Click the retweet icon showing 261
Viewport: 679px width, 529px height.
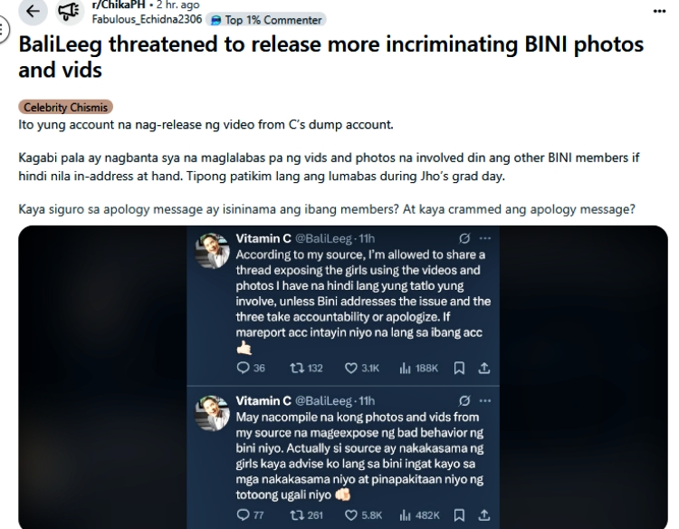(297, 515)
